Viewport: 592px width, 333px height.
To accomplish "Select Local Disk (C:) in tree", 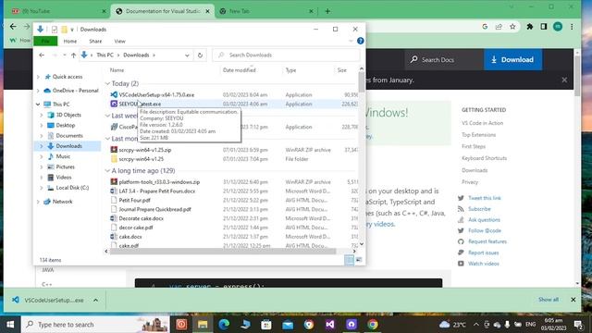I will tap(72, 188).
